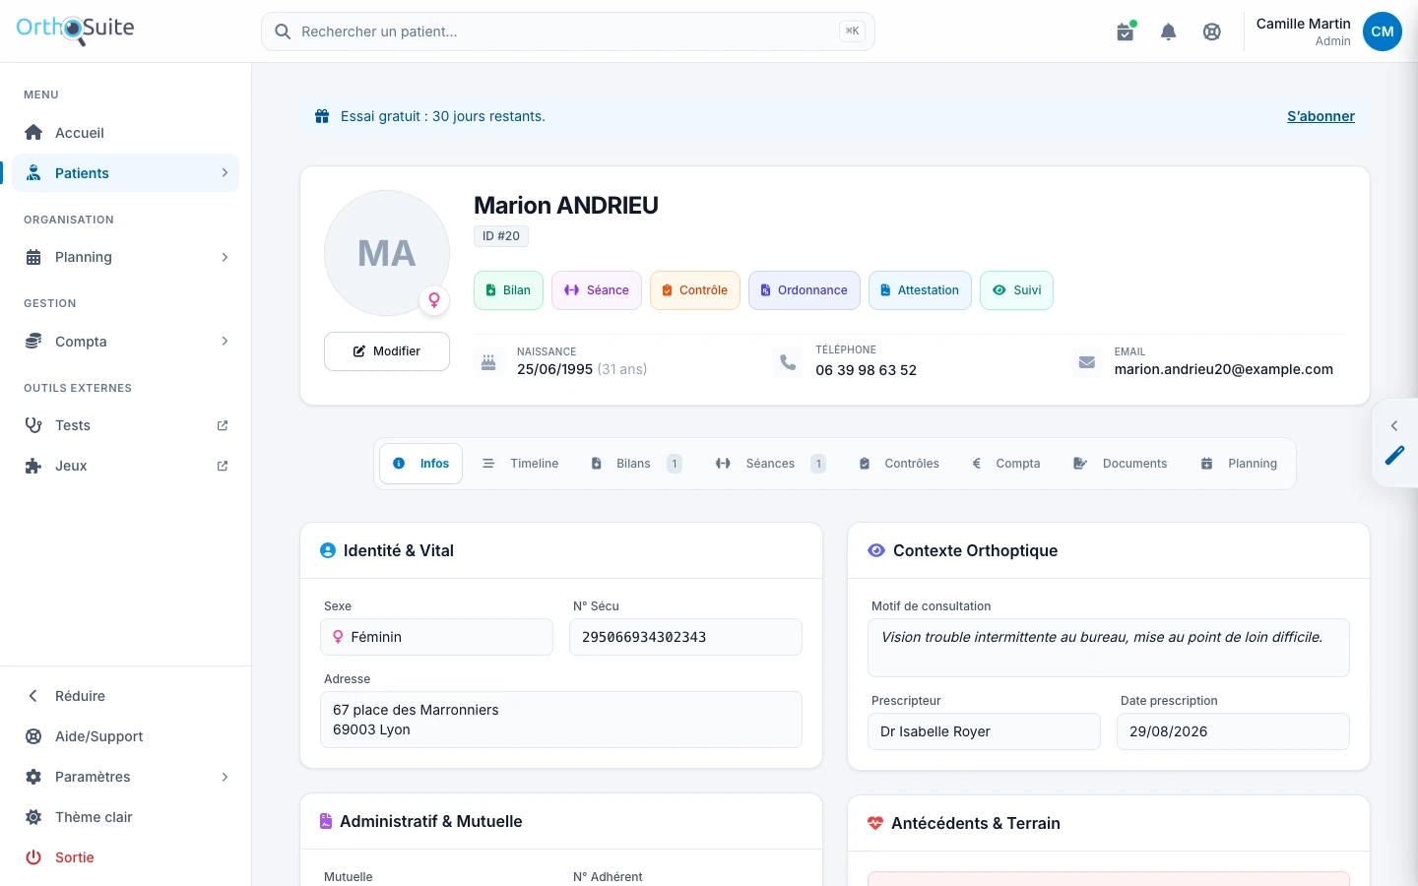Expand the Patients submenu chevron
1418x886 pixels.
pos(225,173)
